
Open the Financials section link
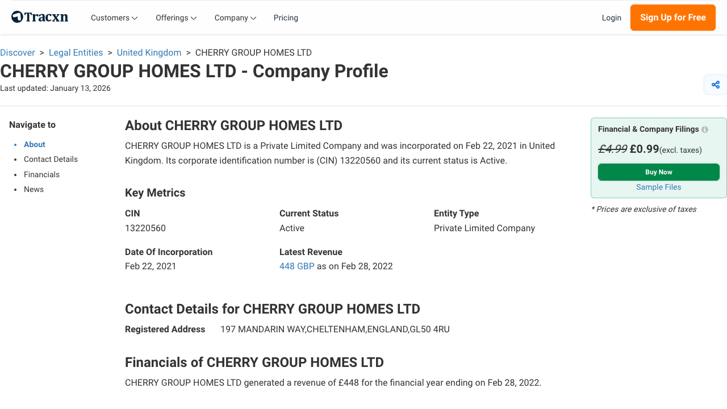point(41,174)
